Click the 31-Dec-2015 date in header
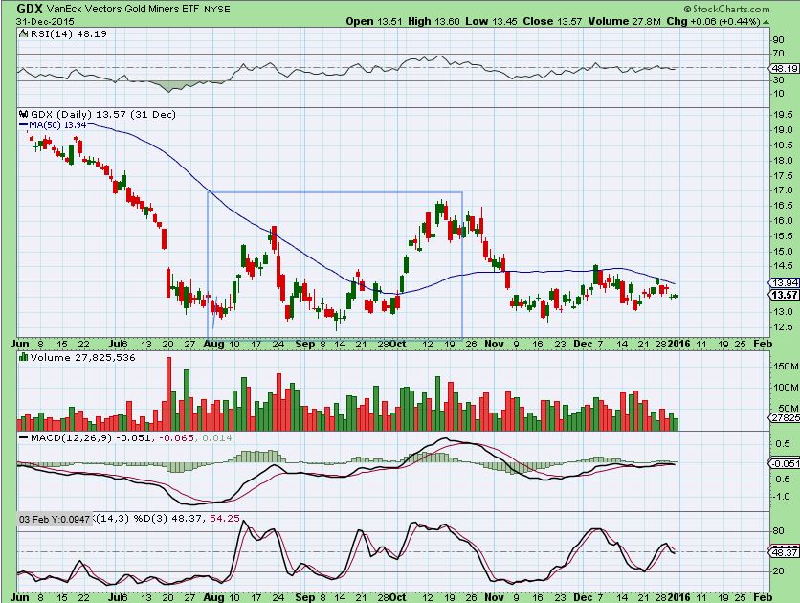The image size is (800, 603). click(45, 22)
